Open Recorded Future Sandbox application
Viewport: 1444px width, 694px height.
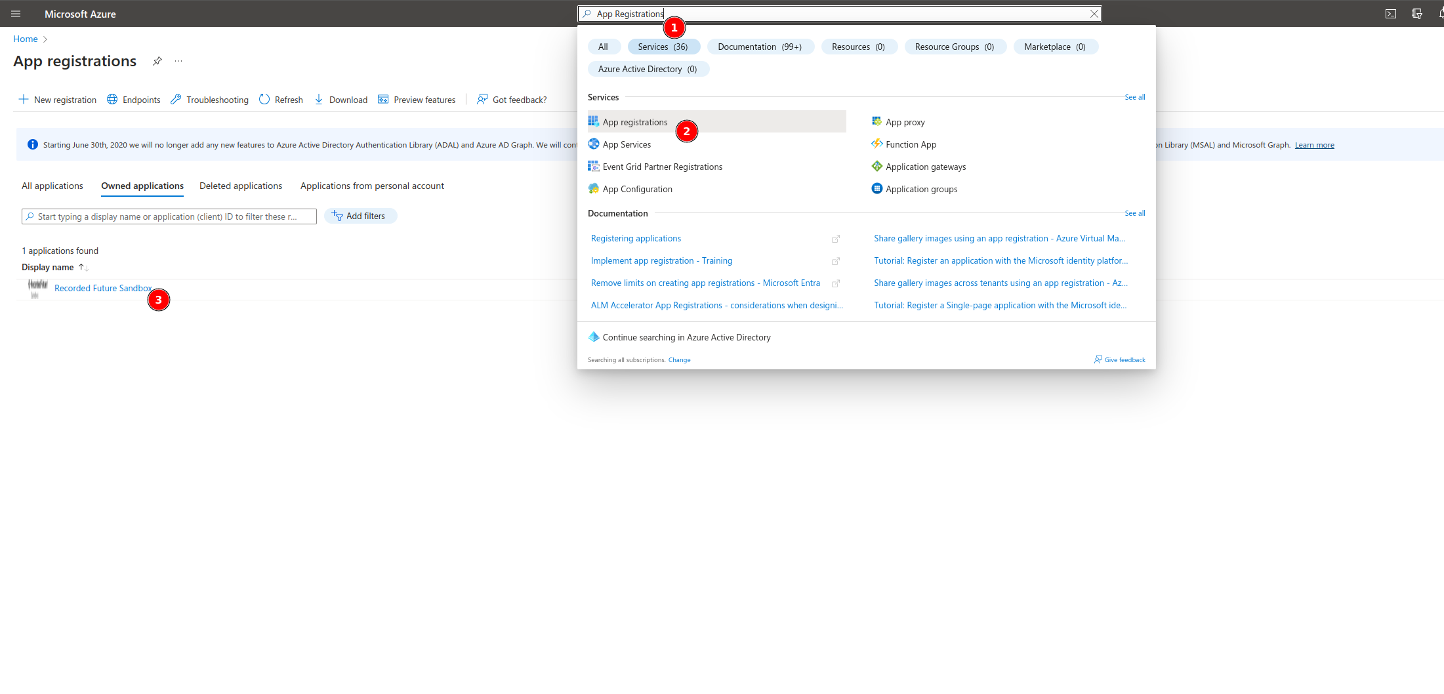tap(103, 289)
